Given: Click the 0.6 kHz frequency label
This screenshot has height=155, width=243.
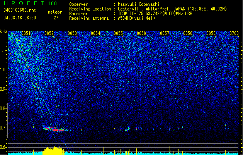Looking at the screenshot, I should click(3, 147).
